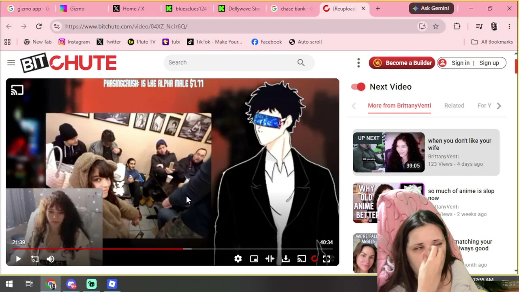The height and width of the screenshot is (292, 519).
Task: Click the red BitChute logo in player controls
Action: [314, 259]
